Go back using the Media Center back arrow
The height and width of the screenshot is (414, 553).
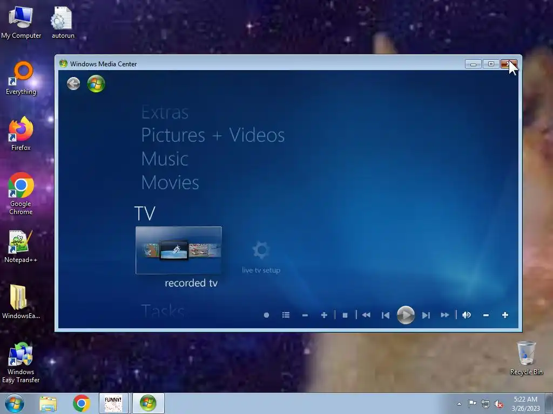click(73, 84)
